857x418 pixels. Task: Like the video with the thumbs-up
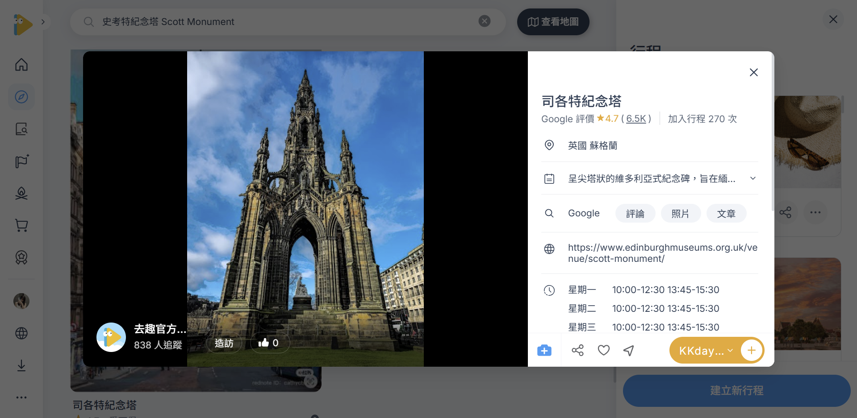[269, 342]
